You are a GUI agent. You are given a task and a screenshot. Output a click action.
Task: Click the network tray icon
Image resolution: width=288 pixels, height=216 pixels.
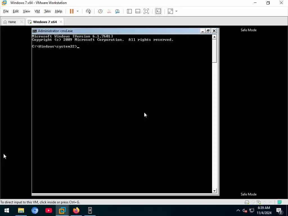tap(252, 210)
